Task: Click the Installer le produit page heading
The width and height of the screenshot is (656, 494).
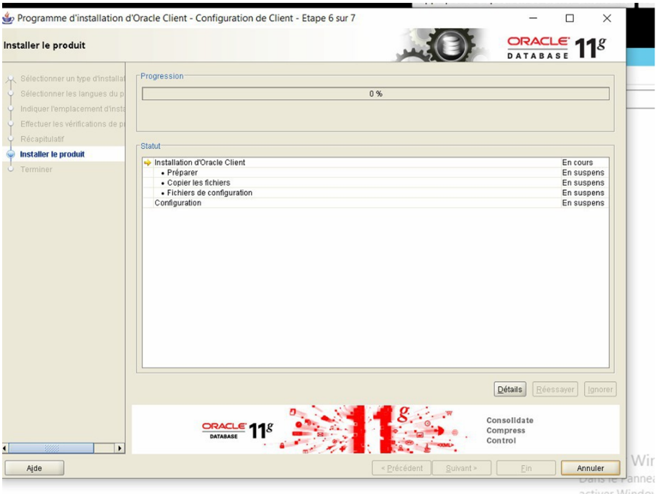Action: [x=45, y=45]
